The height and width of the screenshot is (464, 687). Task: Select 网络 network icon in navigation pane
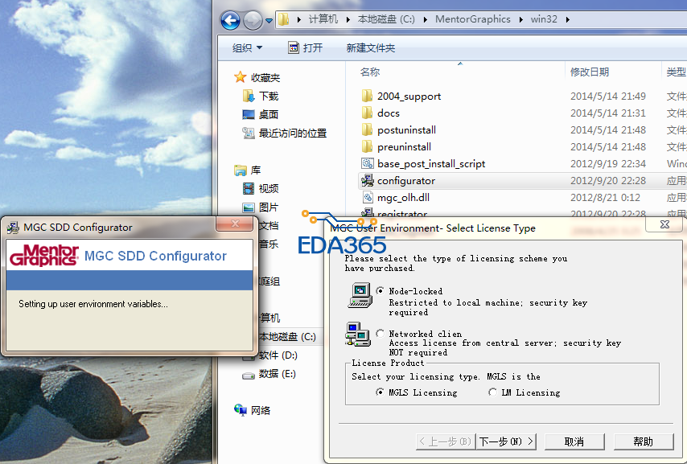pyautogui.click(x=240, y=410)
